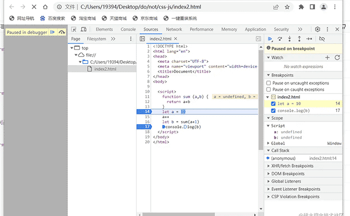
Task: Add a watch expression with plus
Action: click(327, 57)
